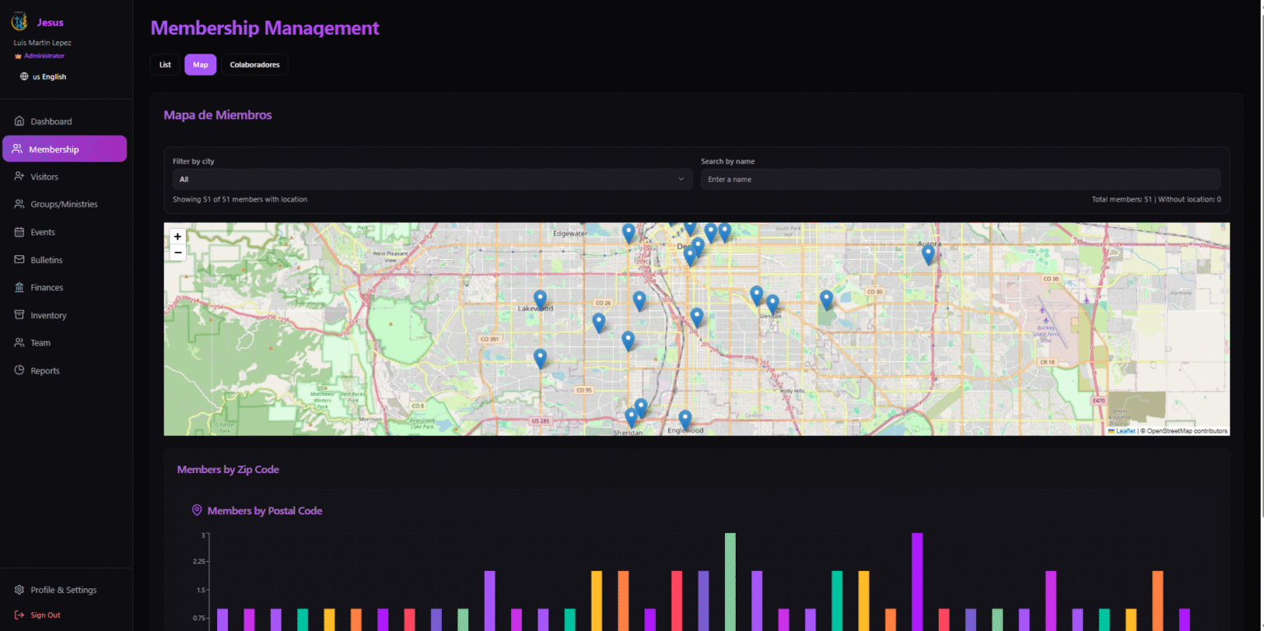The image size is (1264, 631).
Task: Click the Bulletins envelope icon
Action: (x=19, y=260)
